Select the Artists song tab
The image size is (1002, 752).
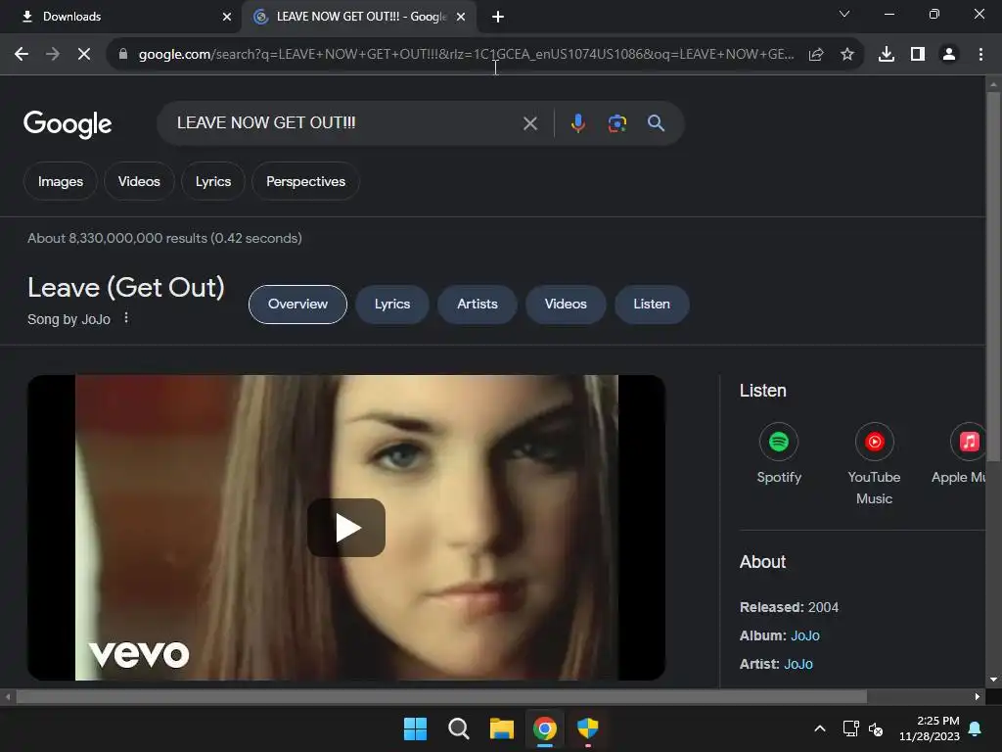click(478, 305)
